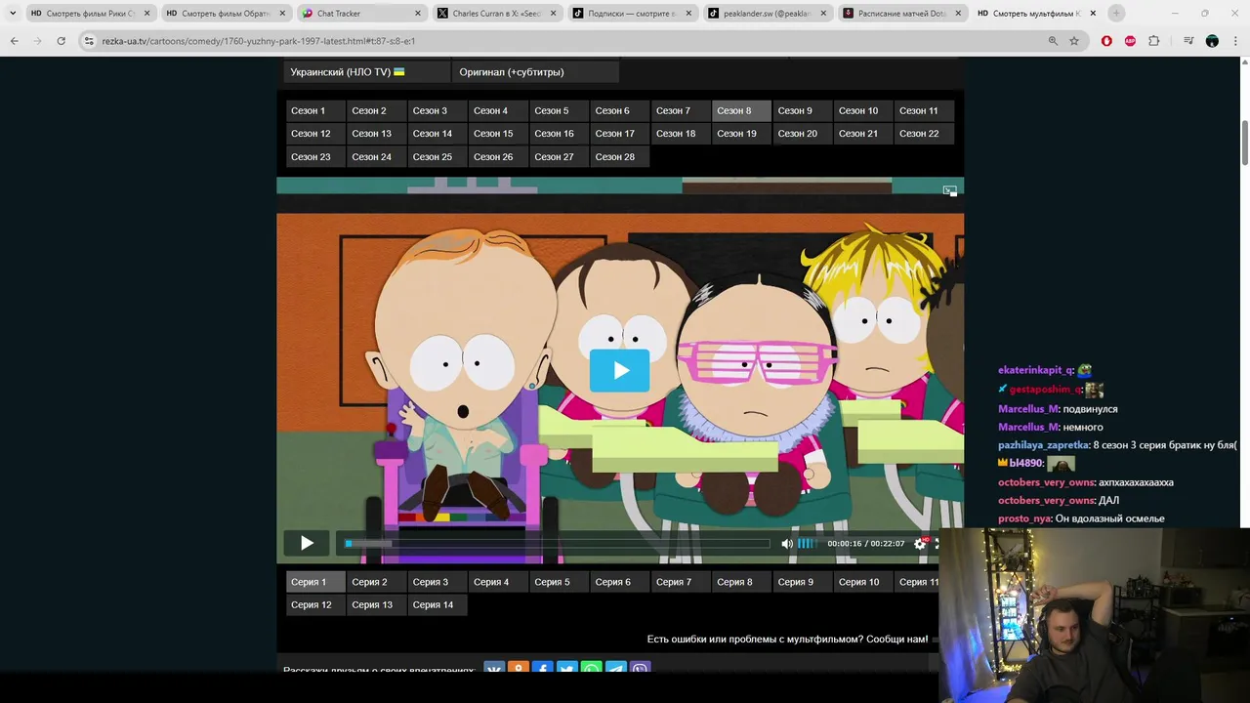
Task: Click the page vertical scrollbar
Action: (1245, 143)
